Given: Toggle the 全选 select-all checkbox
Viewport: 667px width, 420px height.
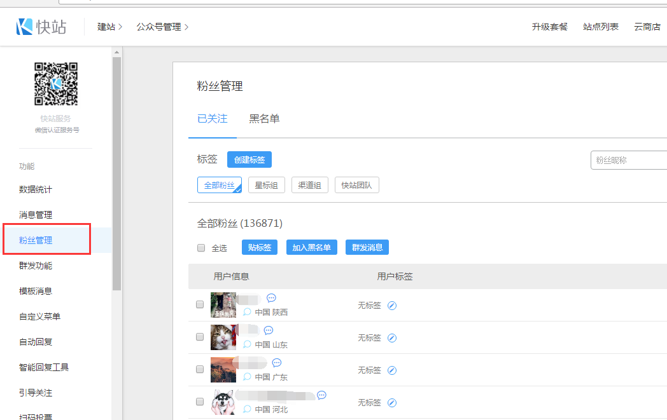Looking at the screenshot, I should (x=201, y=248).
